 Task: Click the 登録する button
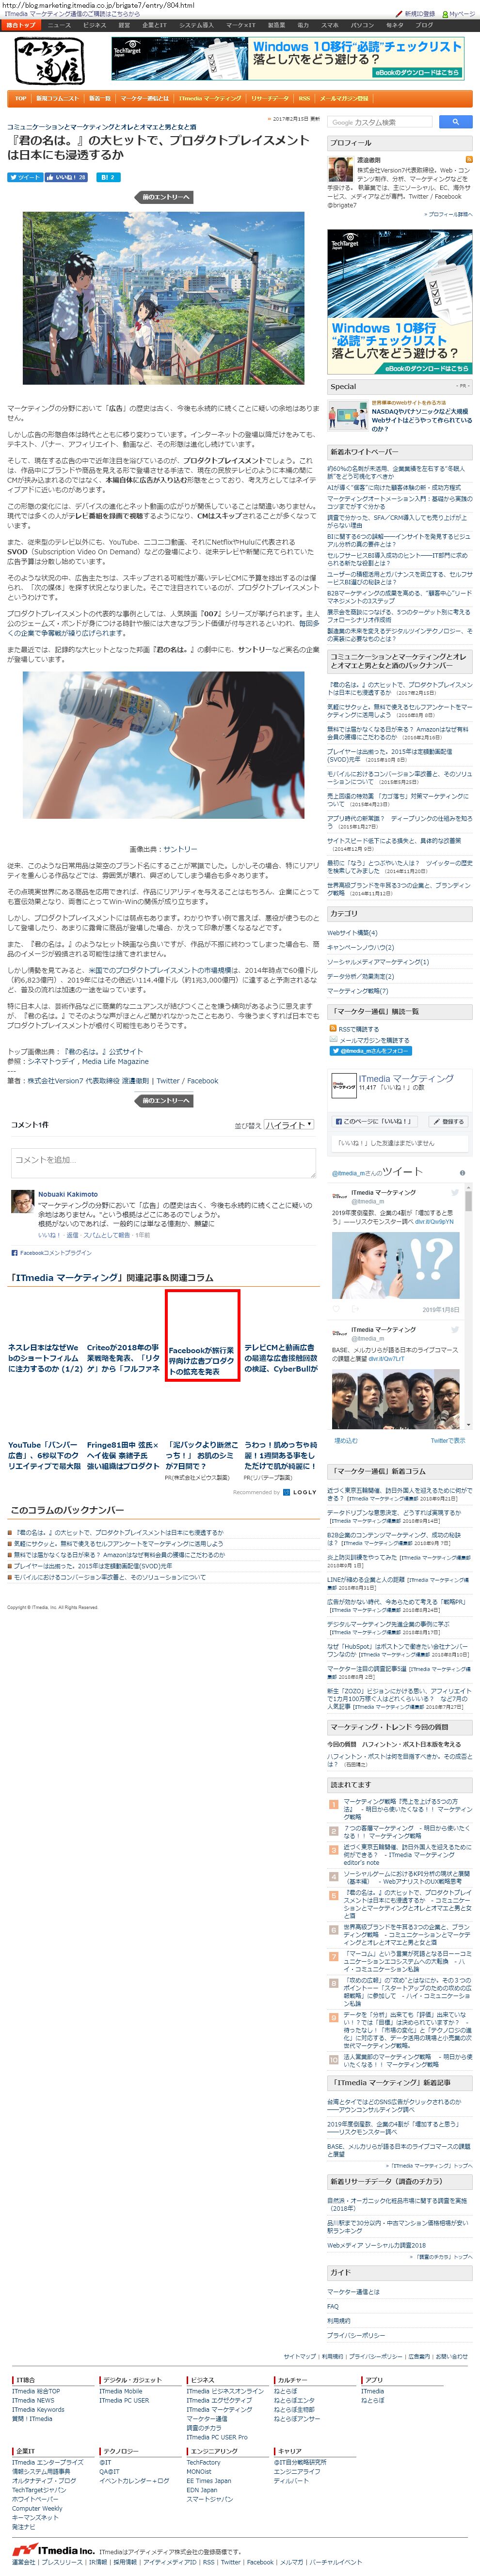point(449,1122)
